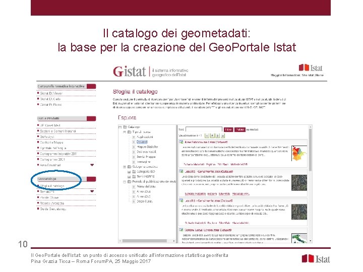Image resolution: width=363 pixels, height=272 pixels.
Task: Click the Sito Istat header link
Action: tap(308, 75)
